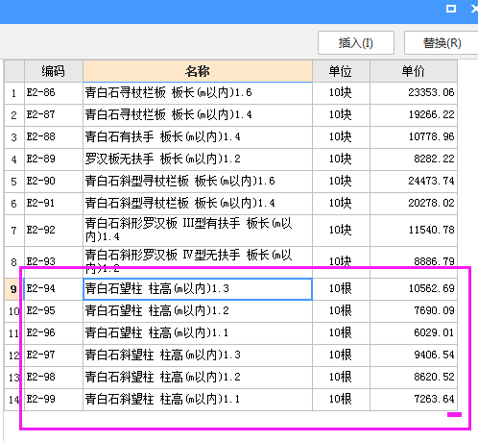Click the 名称 column header
This screenshot has width=478, height=441.
198,71
